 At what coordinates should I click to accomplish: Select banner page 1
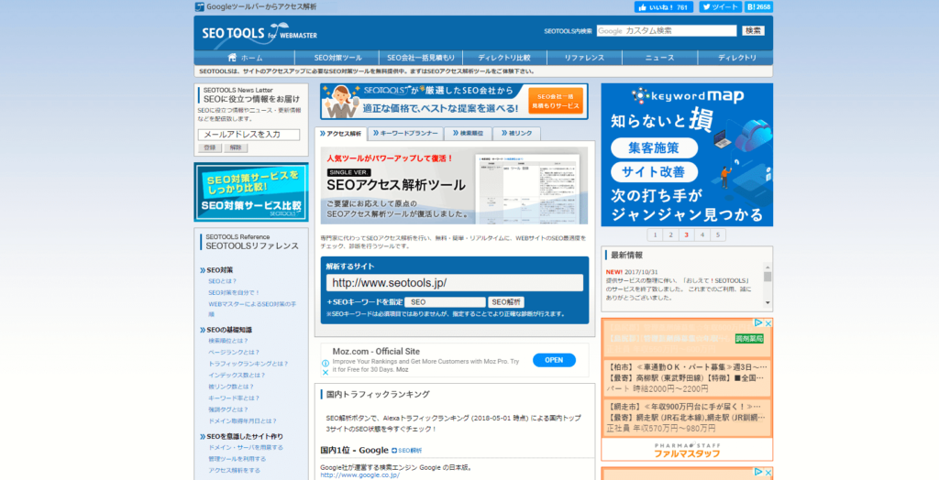click(x=655, y=235)
